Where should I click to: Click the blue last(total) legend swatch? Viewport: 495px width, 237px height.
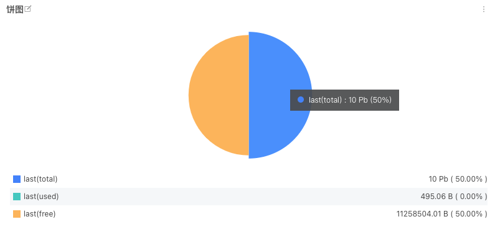pos(17,179)
